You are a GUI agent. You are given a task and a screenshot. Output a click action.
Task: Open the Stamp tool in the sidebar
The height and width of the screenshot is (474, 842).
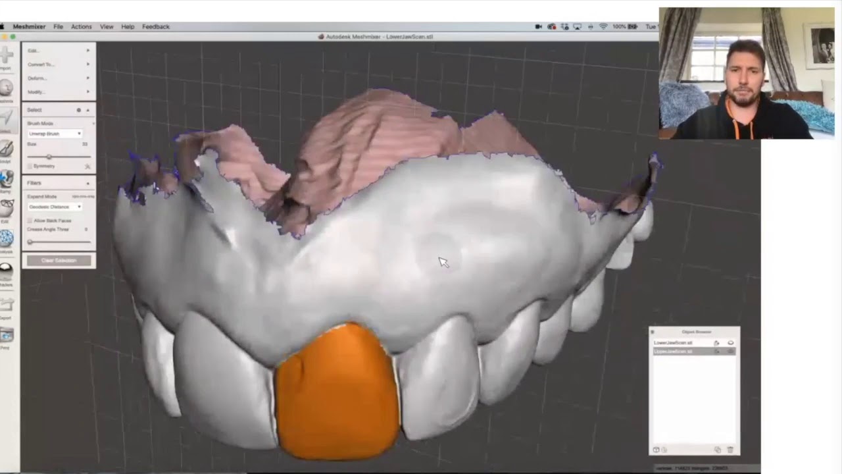[6, 180]
